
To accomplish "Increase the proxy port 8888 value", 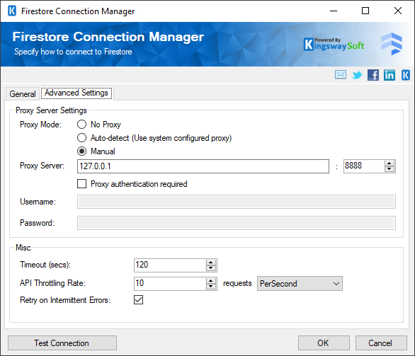I will [x=389, y=163].
